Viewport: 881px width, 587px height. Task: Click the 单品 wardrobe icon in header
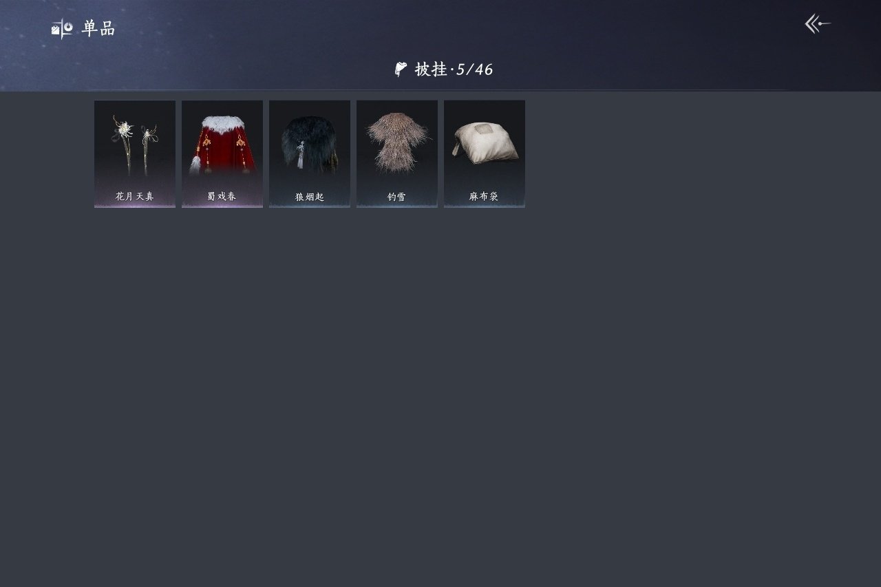coord(62,28)
